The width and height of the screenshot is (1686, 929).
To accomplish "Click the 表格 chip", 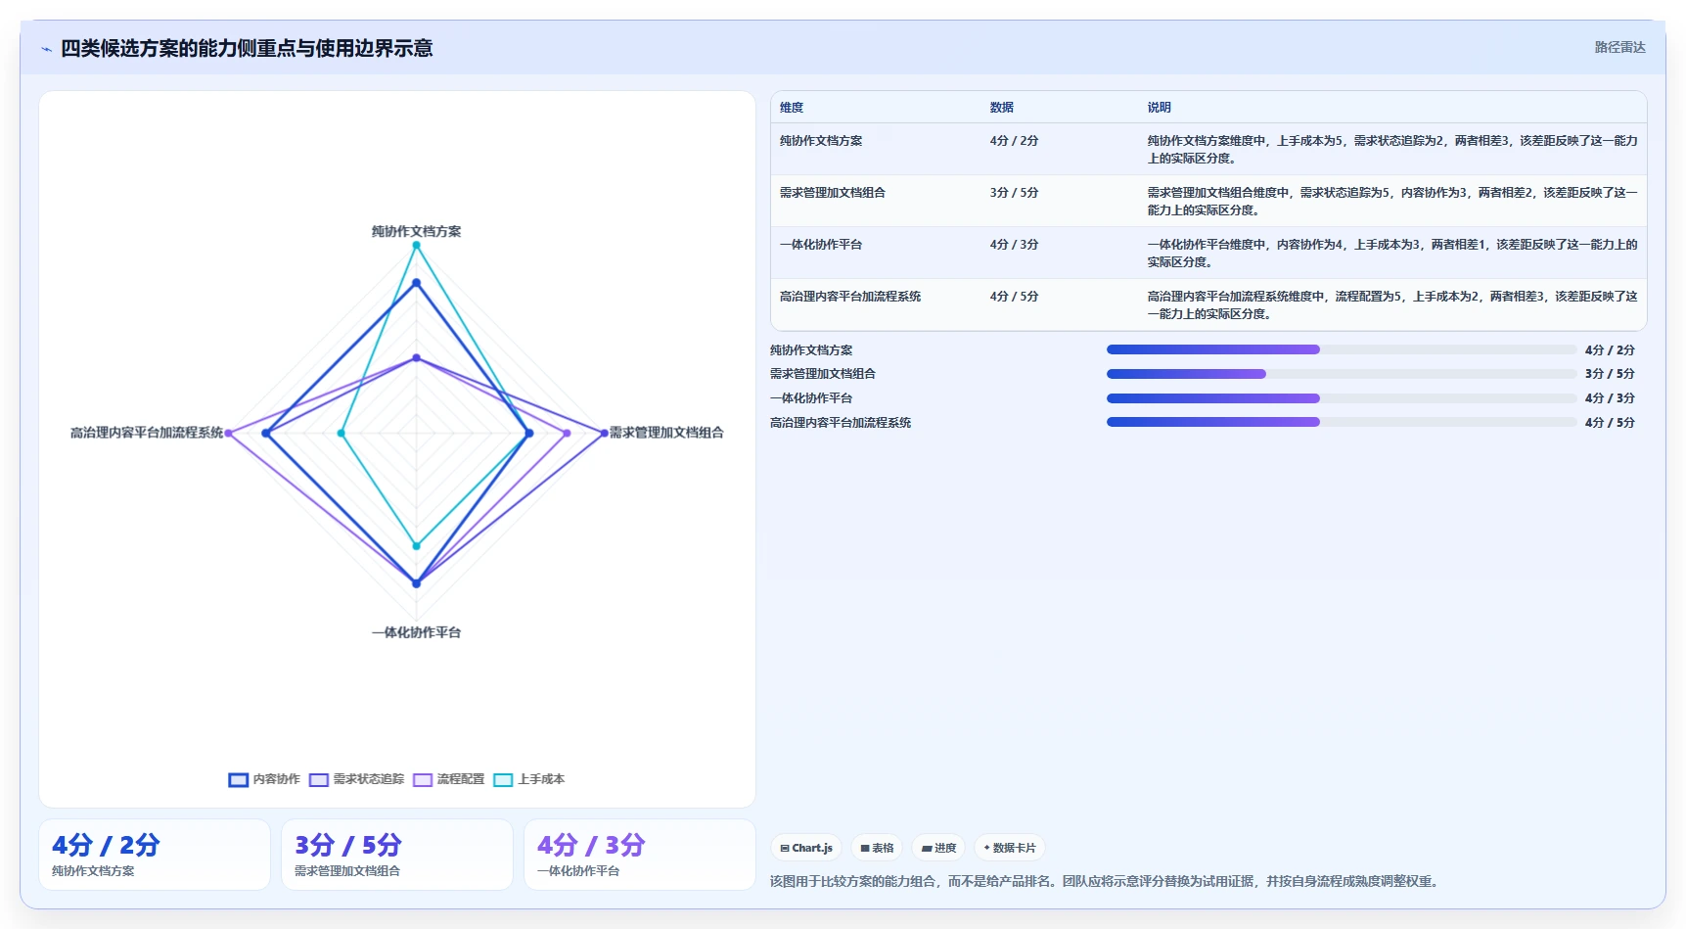I will click(877, 848).
